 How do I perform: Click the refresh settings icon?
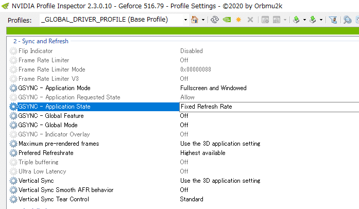point(215,20)
